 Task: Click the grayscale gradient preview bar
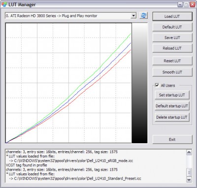coord(139,83)
